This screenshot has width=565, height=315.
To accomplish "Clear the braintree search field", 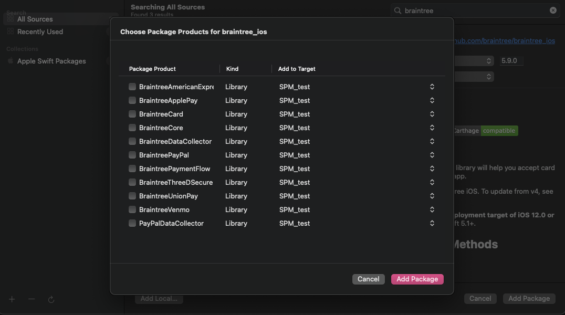I will pyautogui.click(x=553, y=10).
